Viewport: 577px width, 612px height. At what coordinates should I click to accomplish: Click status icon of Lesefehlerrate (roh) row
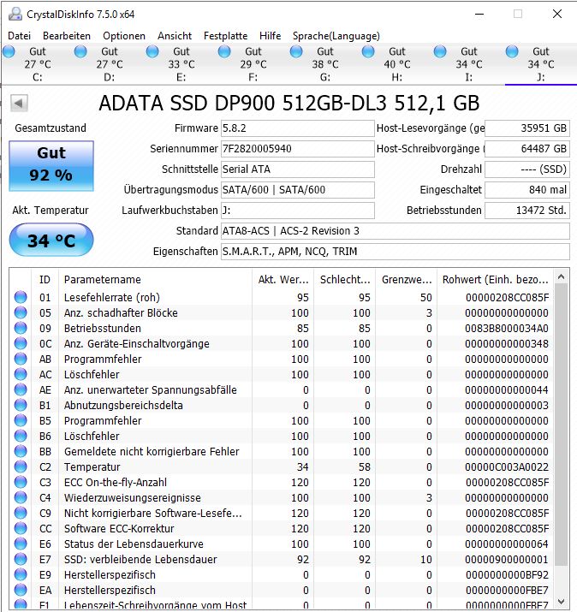point(21,297)
